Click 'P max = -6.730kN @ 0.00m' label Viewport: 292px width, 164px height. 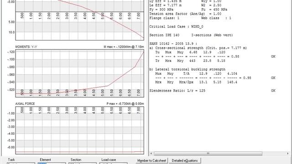pyautogui.click(x=125, y=104)
